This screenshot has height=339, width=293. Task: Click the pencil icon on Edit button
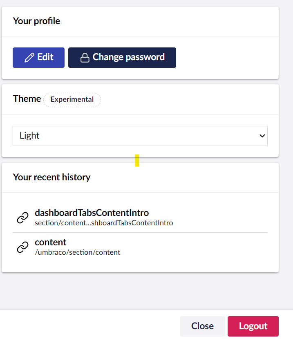[29, 58]
